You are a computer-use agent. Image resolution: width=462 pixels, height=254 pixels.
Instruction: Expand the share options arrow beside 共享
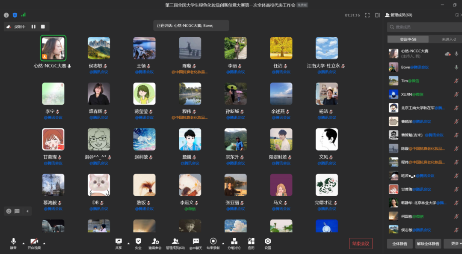128,243
